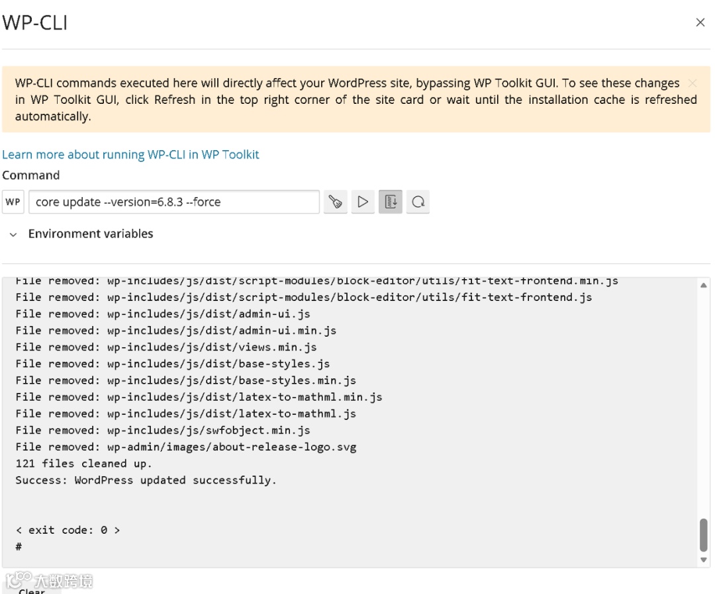715x594 pixels.
Task: Select the '121 files cleaned up.' line
Action: tap(83, 464)
